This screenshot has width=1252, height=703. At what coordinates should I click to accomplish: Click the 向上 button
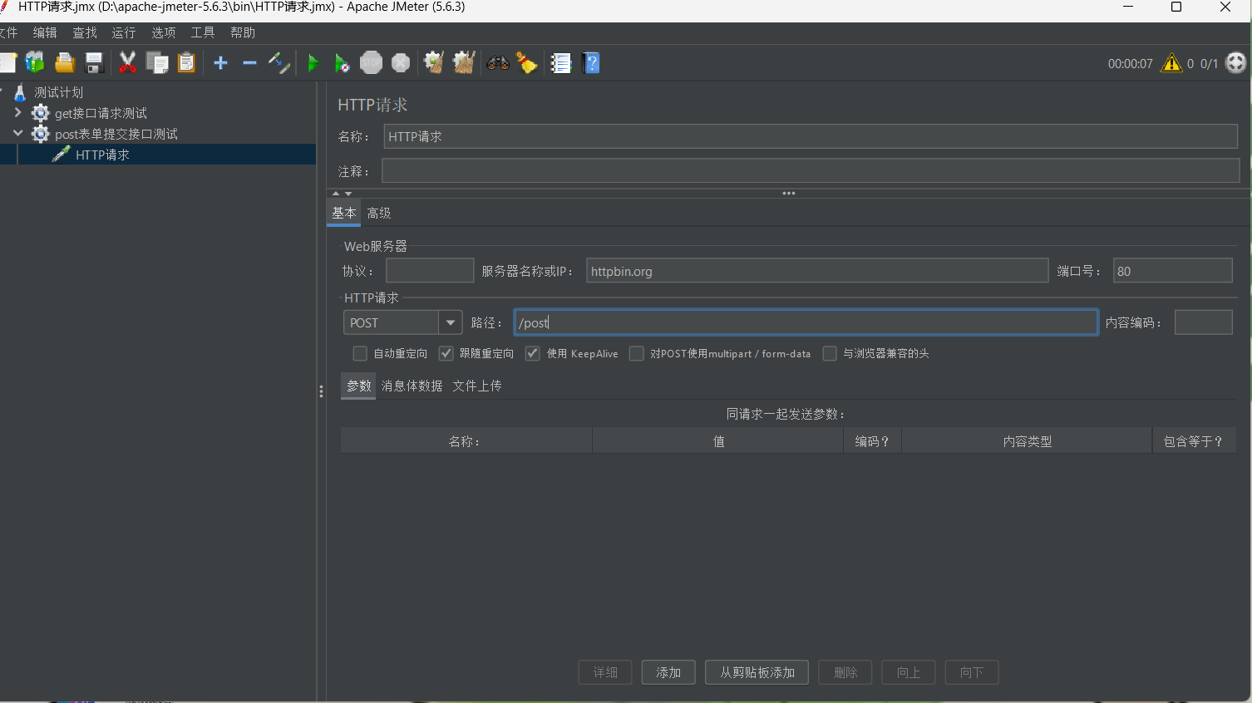pyautogui.click(x=909, y=672)
